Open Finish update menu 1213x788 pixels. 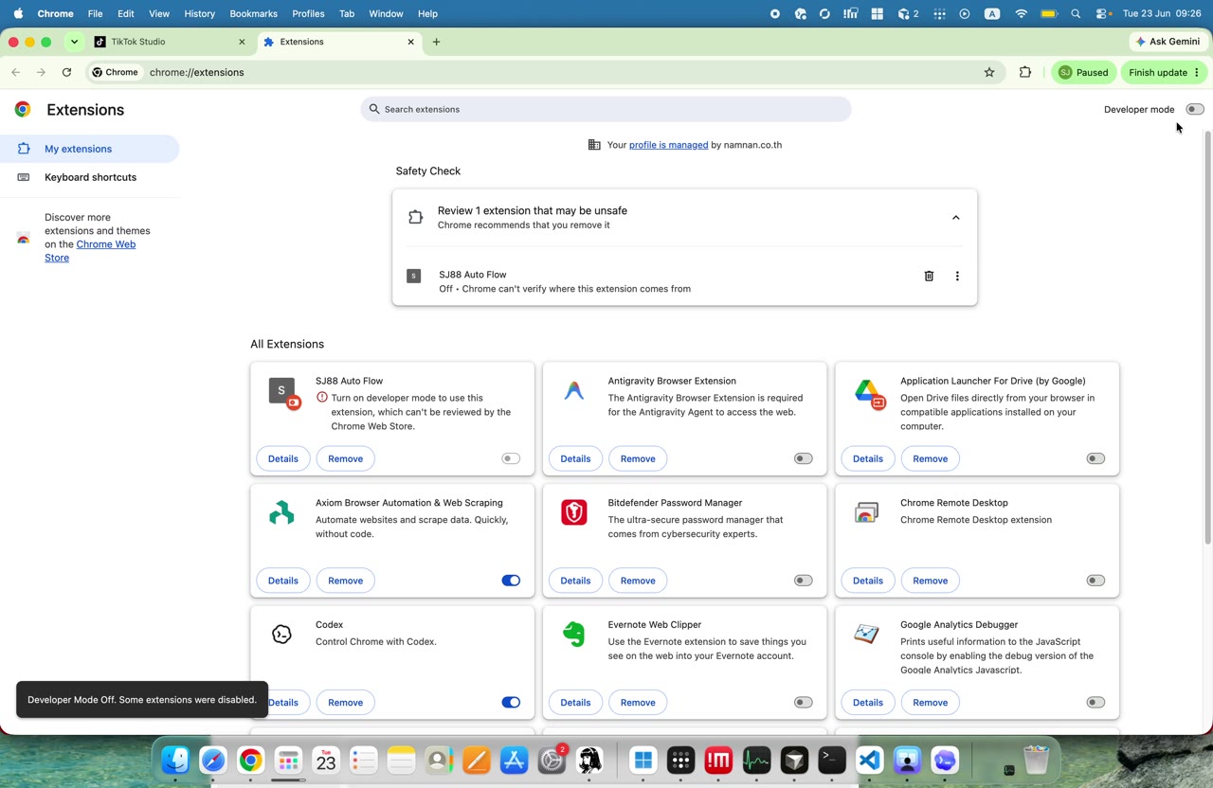pos(1165,72)
